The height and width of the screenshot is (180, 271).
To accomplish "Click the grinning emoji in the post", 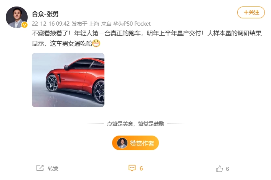I will point(96,43).
